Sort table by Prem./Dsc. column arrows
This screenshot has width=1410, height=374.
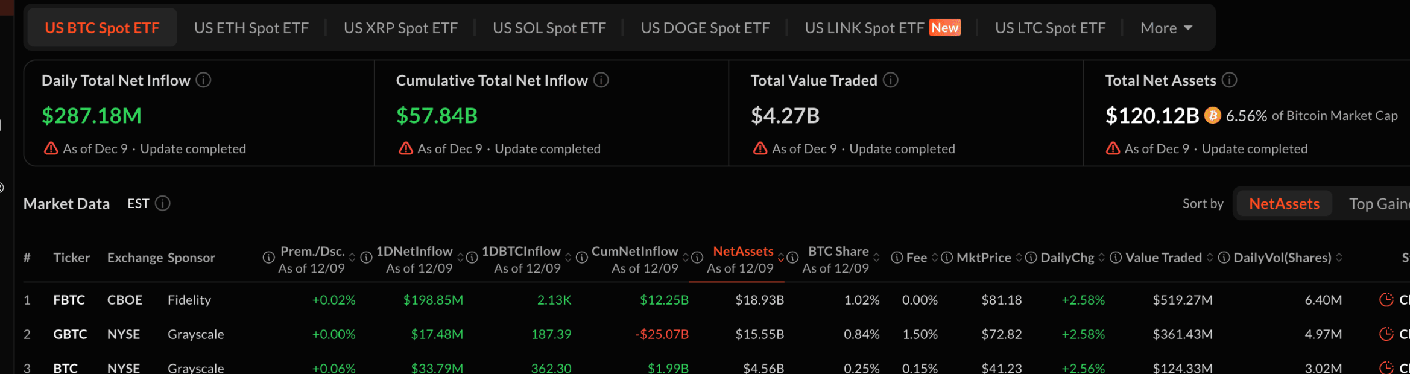(x=352, y=258)
